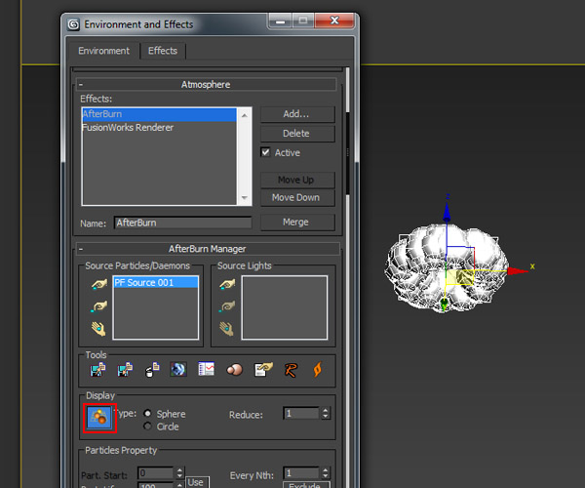Image resolution: width=585 pixels, height=488 pixels.
Task: Click the cylinder-with-document Tools icon
Action: [x=152, y=370]
